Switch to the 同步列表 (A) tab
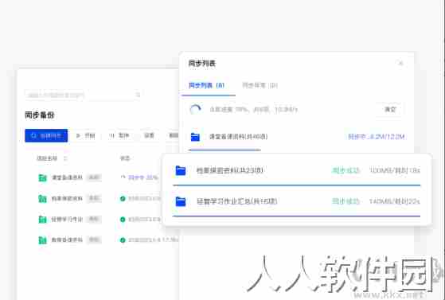 (x=207, y=85)
